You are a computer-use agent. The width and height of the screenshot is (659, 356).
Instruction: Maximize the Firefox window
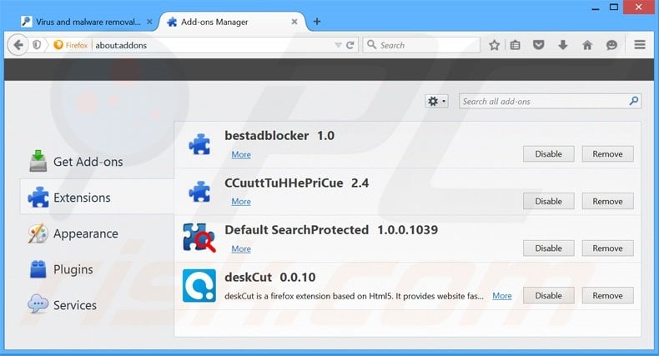(x=614, y=8)
